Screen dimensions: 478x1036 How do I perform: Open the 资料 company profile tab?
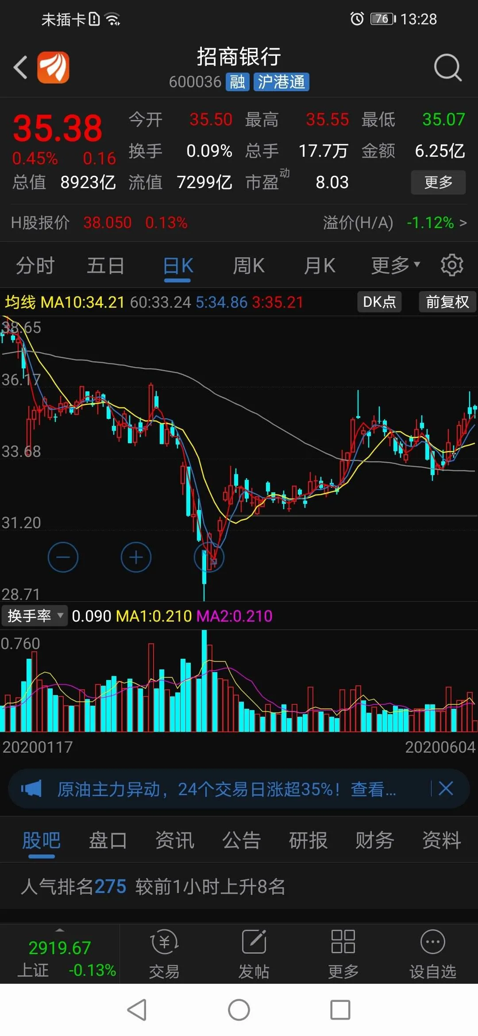[442, 840]
